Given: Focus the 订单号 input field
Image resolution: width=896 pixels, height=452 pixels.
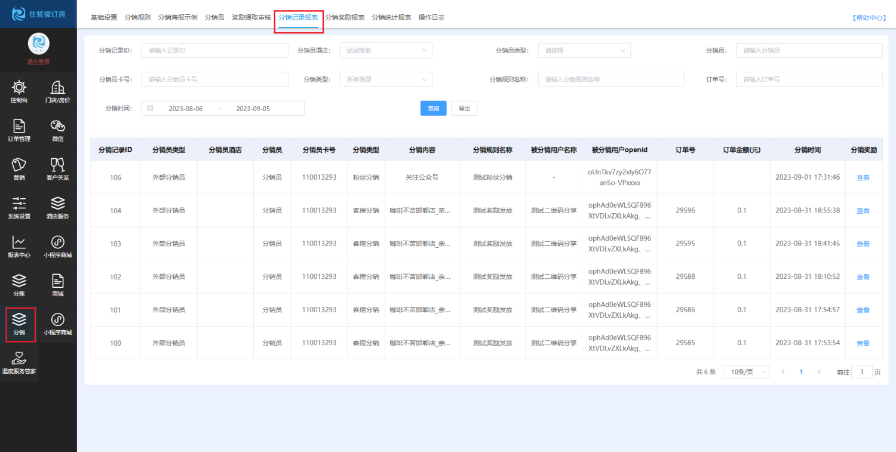Looking at the screenshot, I should (x=809, y=79).
